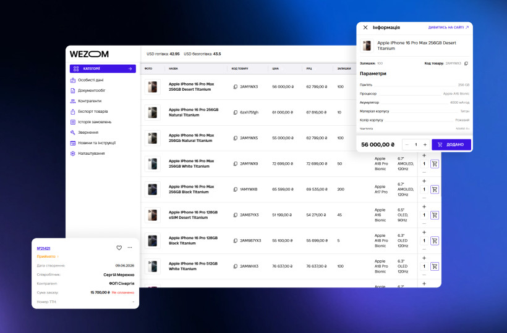Open order card three-dots menu
The width and height of the screenshot is (507, 333).
click(x=130, y=247)
